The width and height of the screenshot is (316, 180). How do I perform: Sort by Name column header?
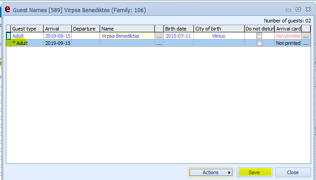[127, 29]
